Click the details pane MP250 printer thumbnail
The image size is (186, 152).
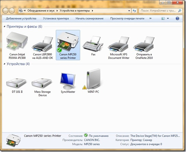tap(13, 141)
